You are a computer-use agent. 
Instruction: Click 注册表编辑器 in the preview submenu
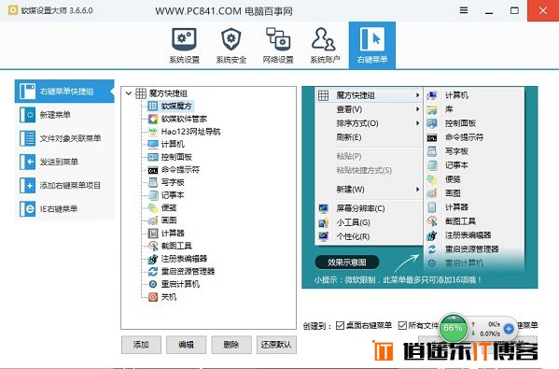point(468,235)
